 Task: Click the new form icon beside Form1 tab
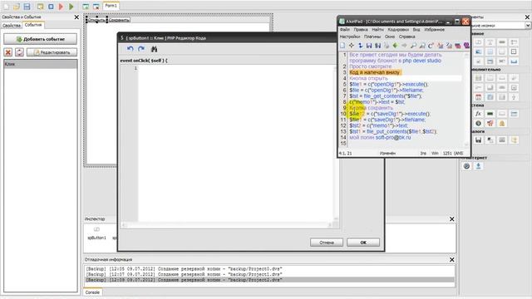[86, 6]
